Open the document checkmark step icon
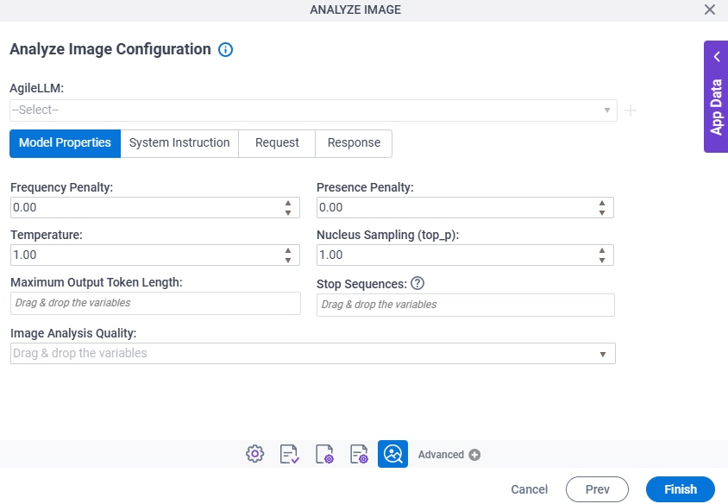This screenshot has height=504, width=728. coord(289,454)
